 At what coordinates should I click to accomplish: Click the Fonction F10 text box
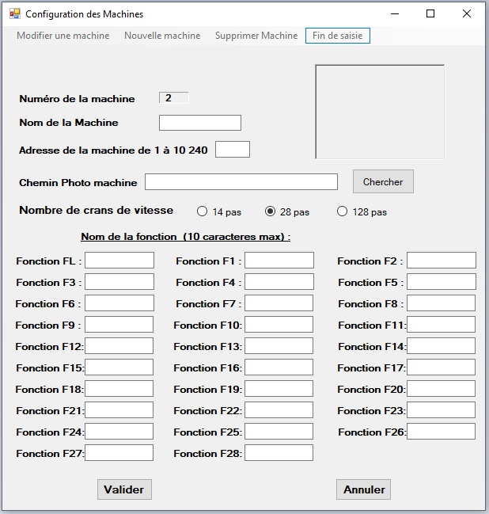[279, 325]
